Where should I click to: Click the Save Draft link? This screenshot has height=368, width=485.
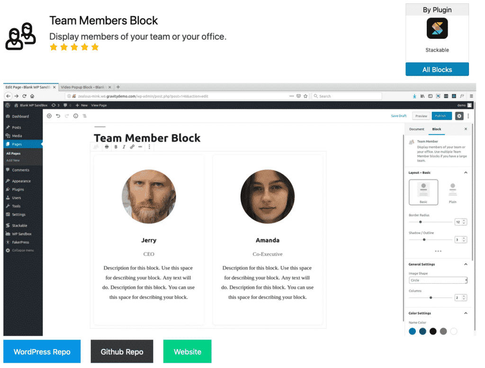[398, 116]
